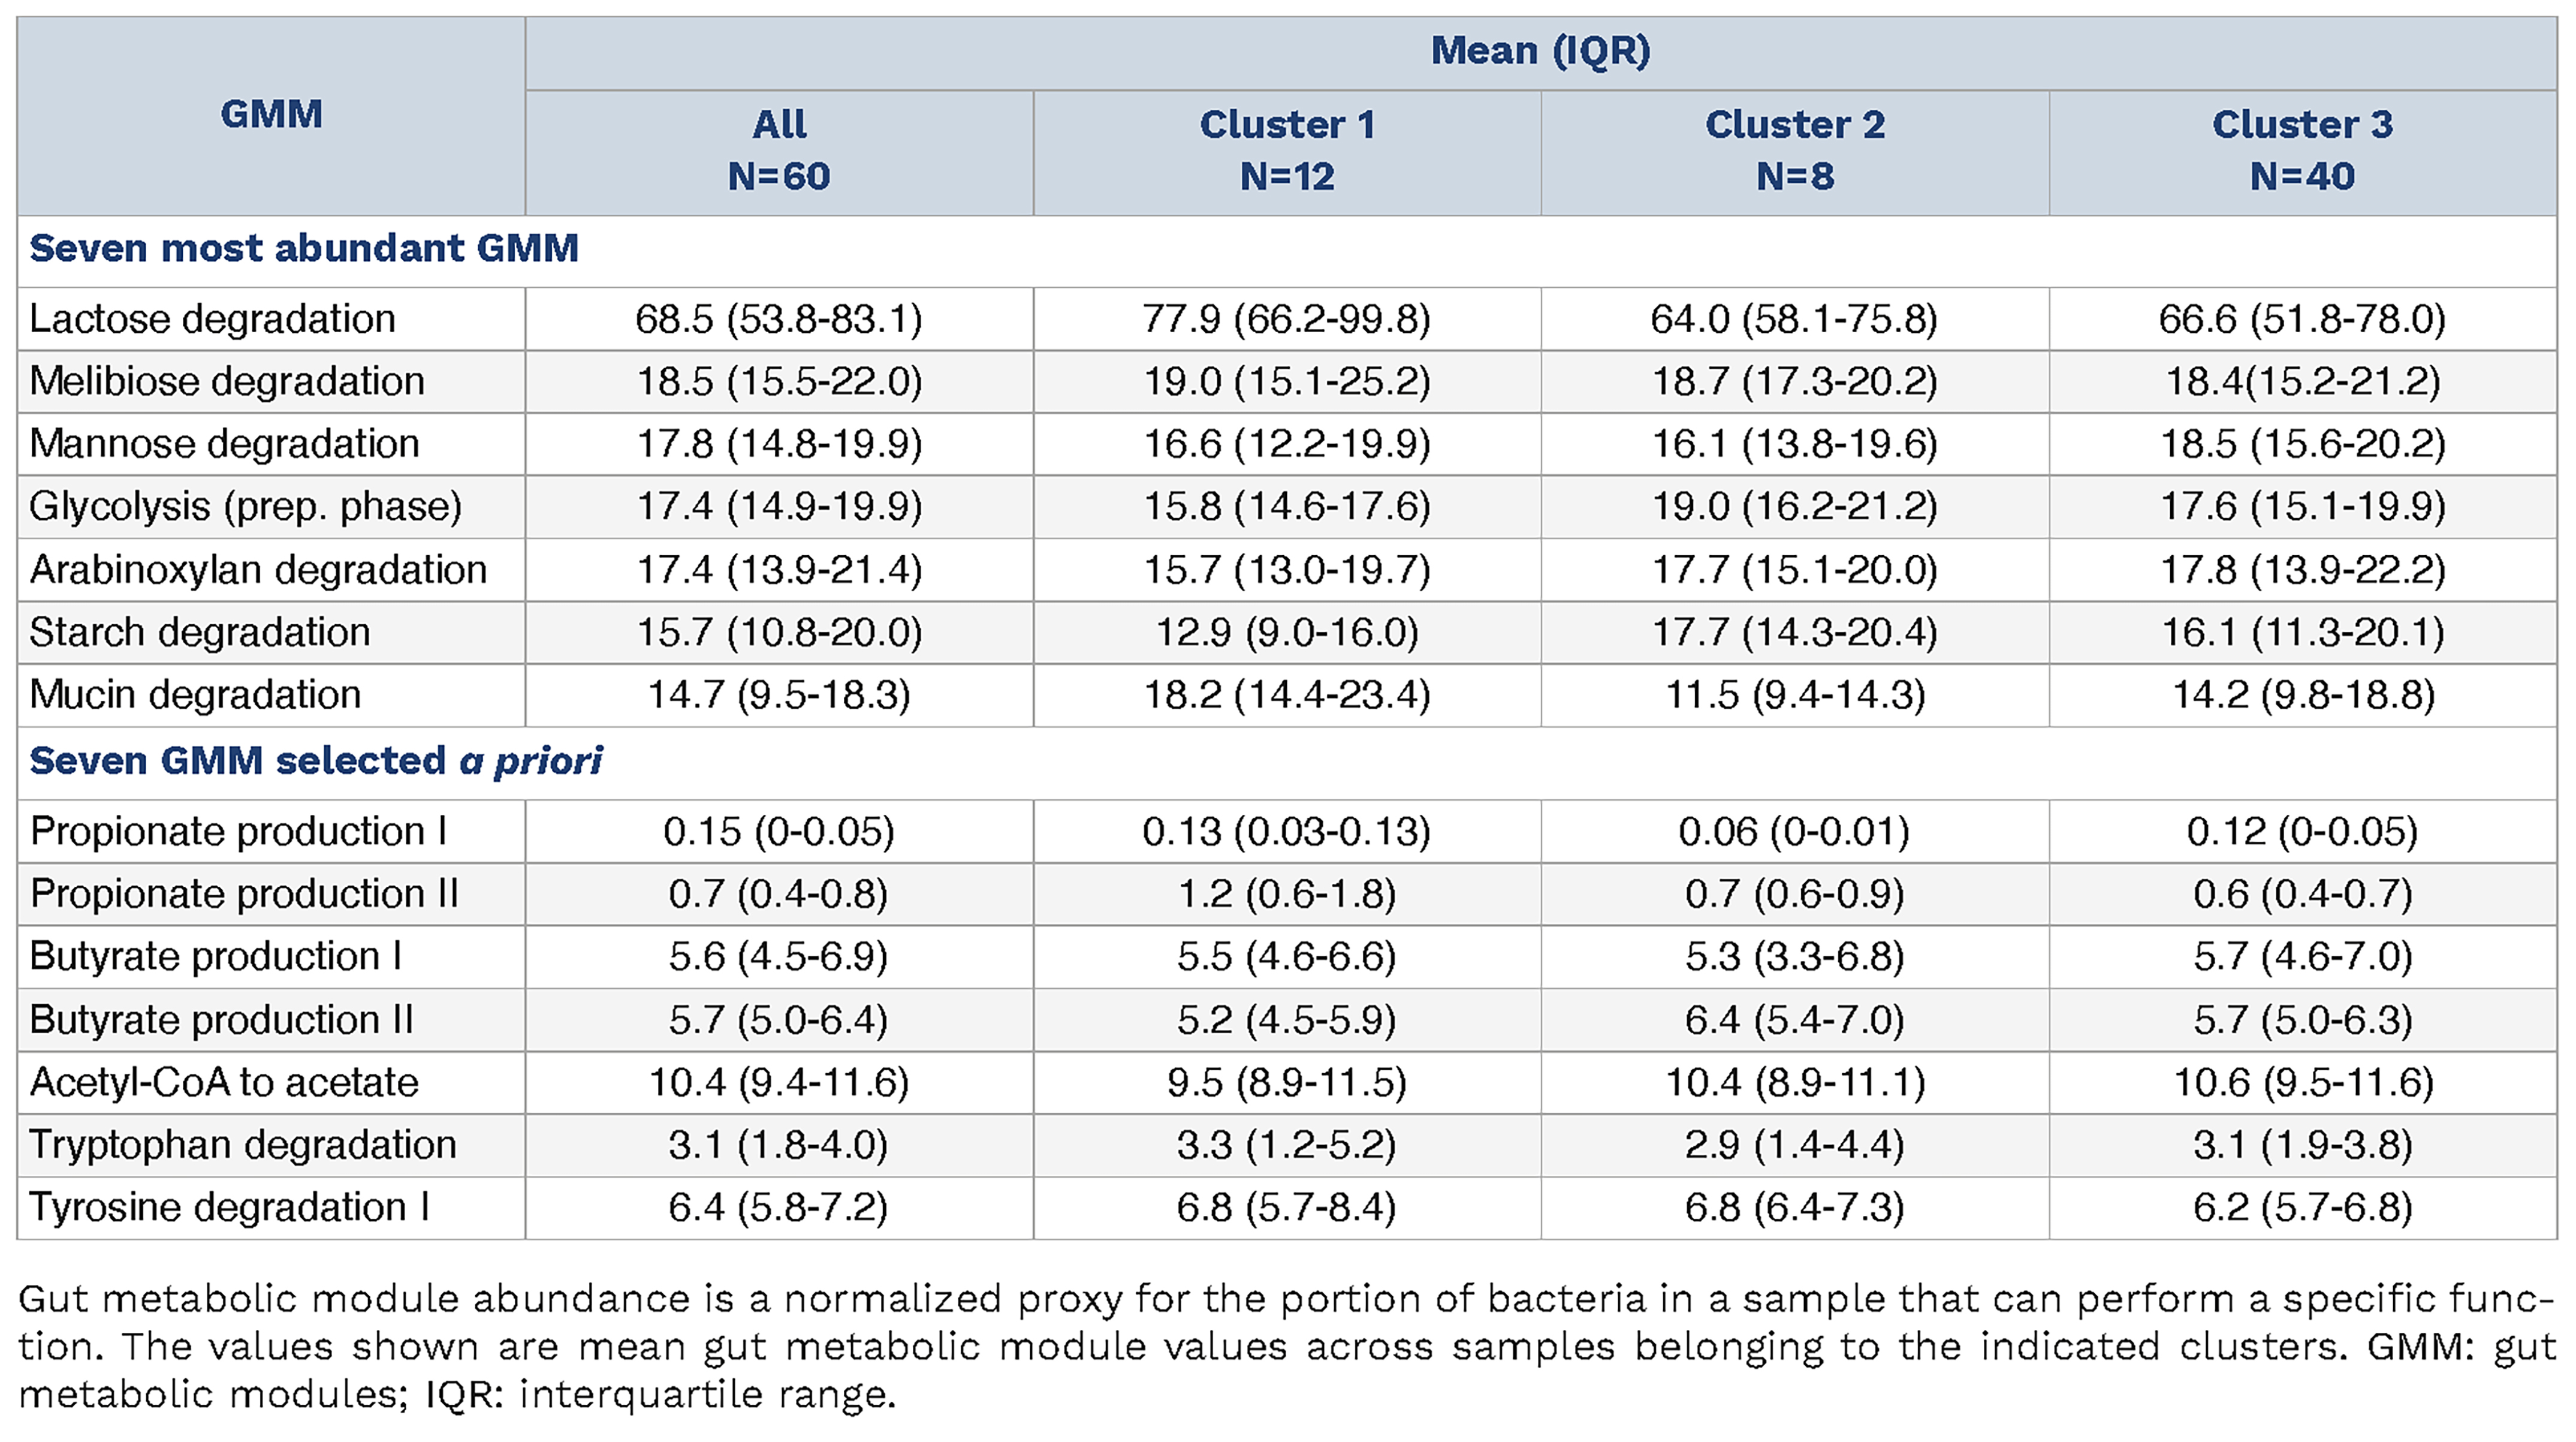
Task: Click the Cluster 2 N=8 column header
Action: 1795,150
